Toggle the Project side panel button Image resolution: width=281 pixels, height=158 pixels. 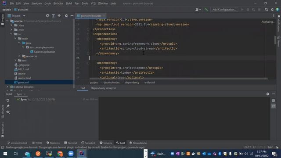coord(3,20)
